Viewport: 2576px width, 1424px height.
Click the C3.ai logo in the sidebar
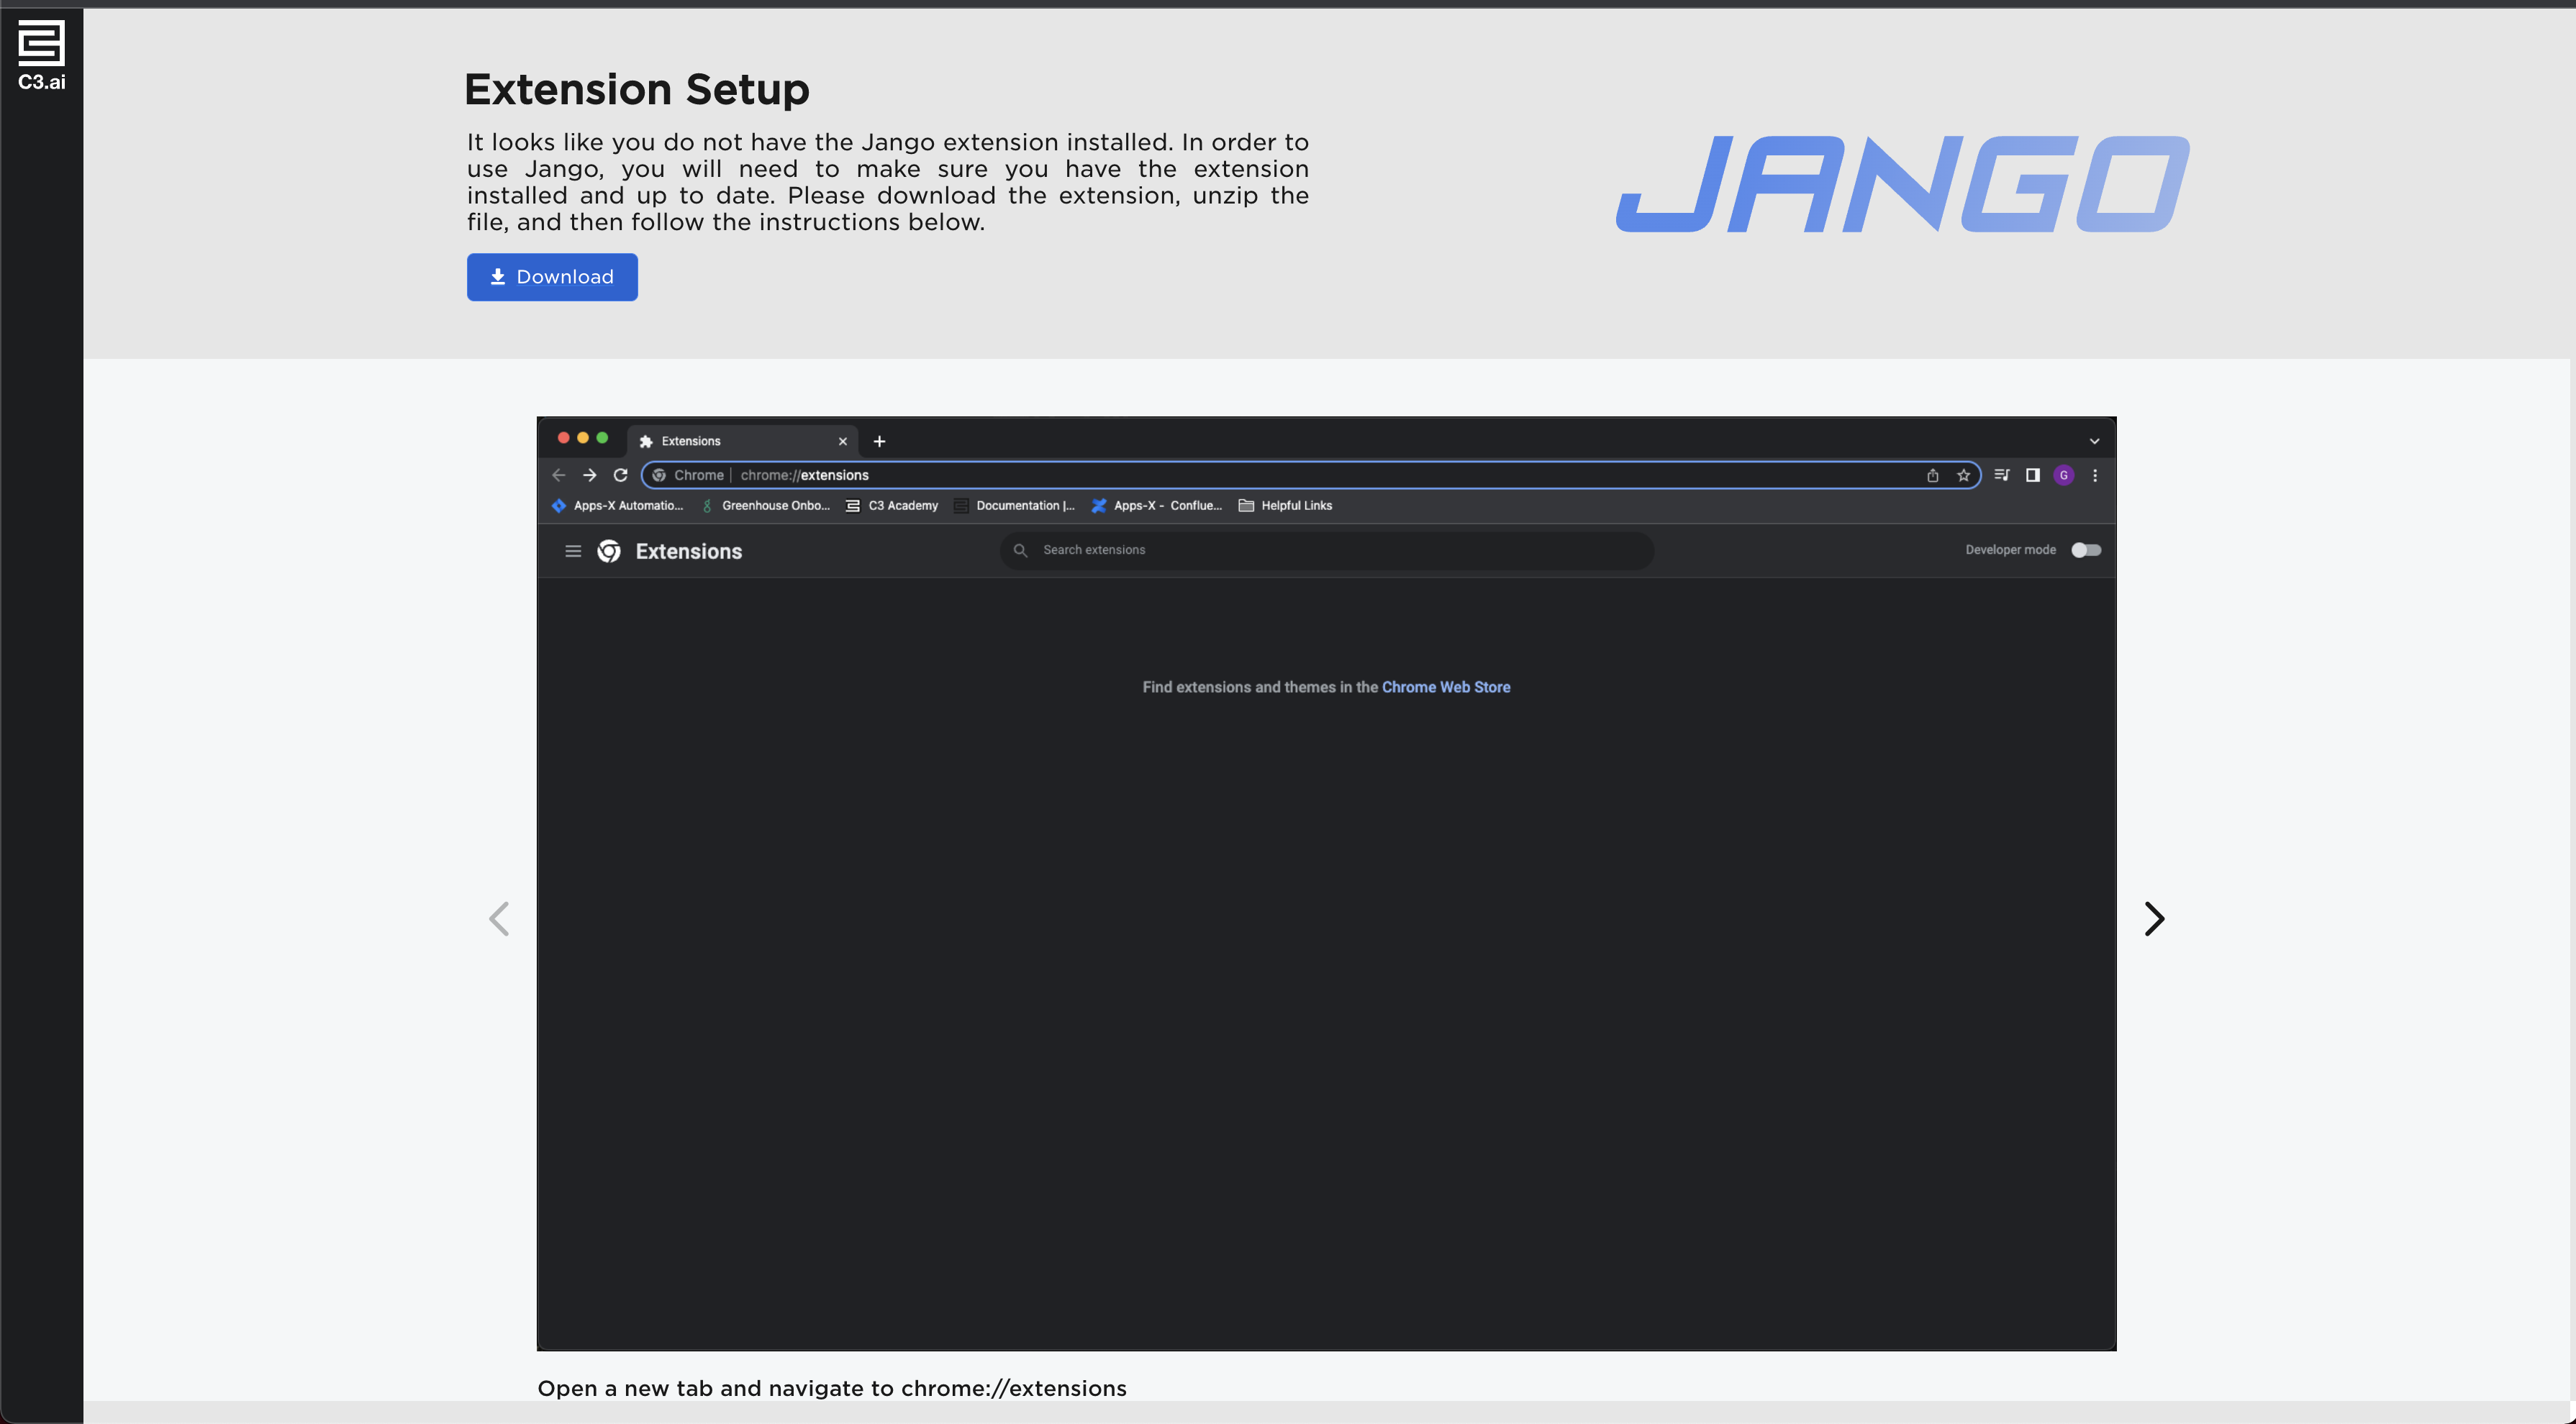coord(40,54)
